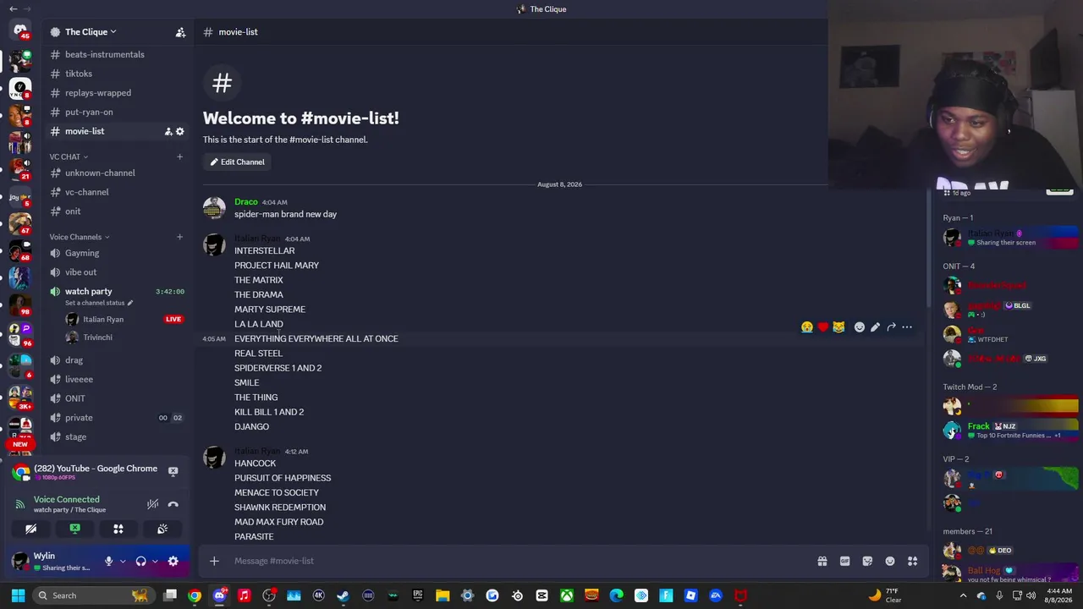Add channel to VC CHAT category
Screen dimensions: 1083x609
[179, 156]
